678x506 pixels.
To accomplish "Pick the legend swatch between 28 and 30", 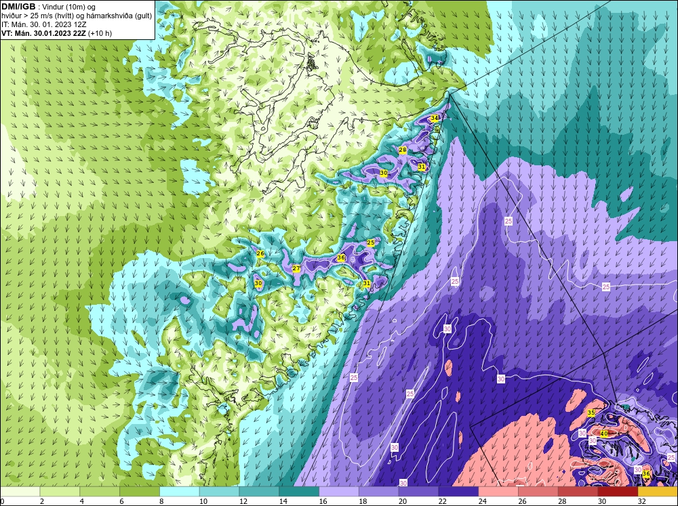I will click(578, 491).
